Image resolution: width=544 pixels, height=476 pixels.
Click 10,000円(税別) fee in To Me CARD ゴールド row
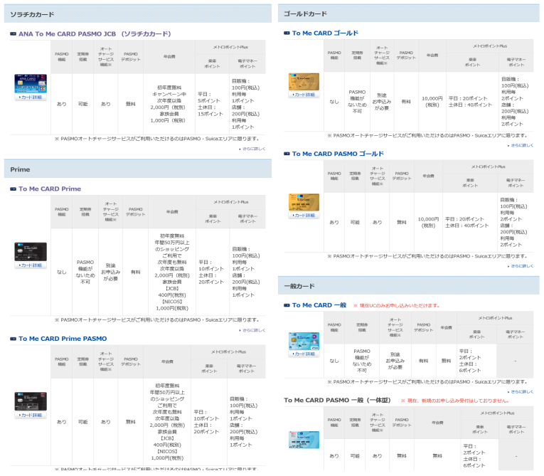432,101
